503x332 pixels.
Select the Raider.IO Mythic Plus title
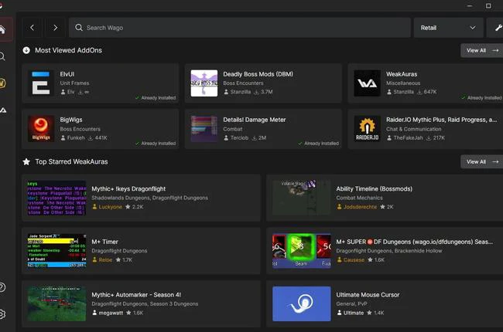pos(441,120)
